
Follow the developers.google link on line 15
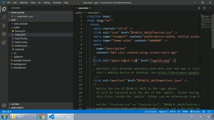[x=179, y=73]
